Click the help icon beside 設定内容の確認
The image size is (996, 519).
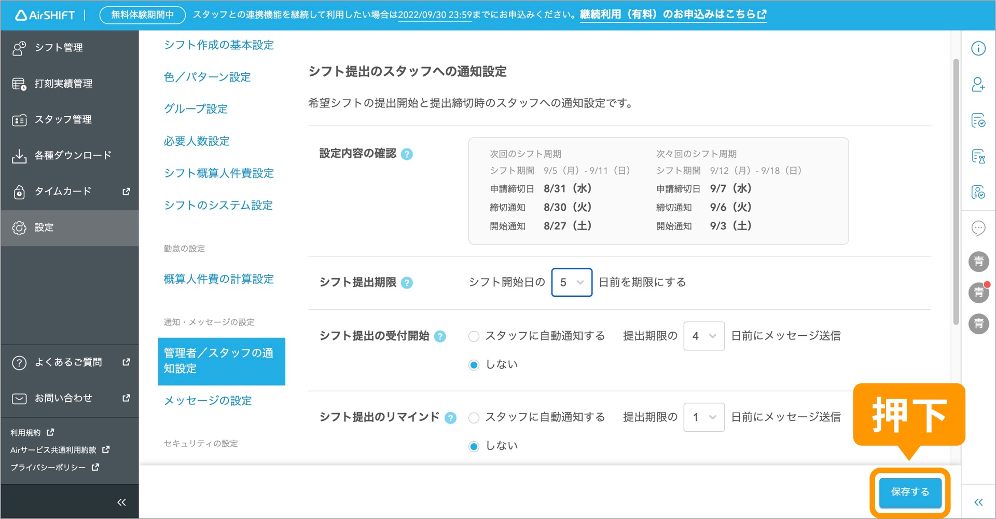click(x=407, y=154)
